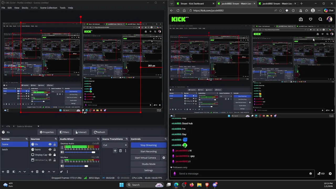Viewport: 336px width, 189px height.
Task: Open Kick following heart icon
Action: (x=311, y=19)
